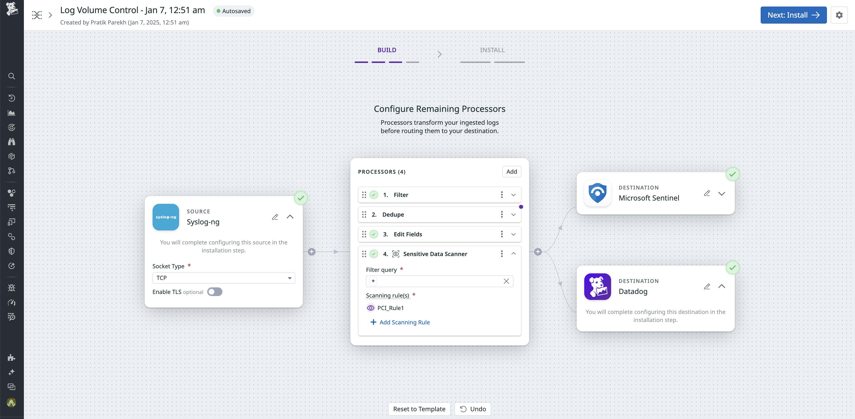Expand the Dedupe processor details
855x419 pixels.
pos(513,214)
